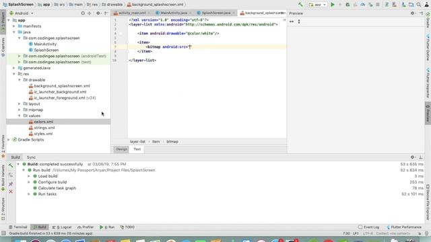Pin the Build tab

(11, 184)
